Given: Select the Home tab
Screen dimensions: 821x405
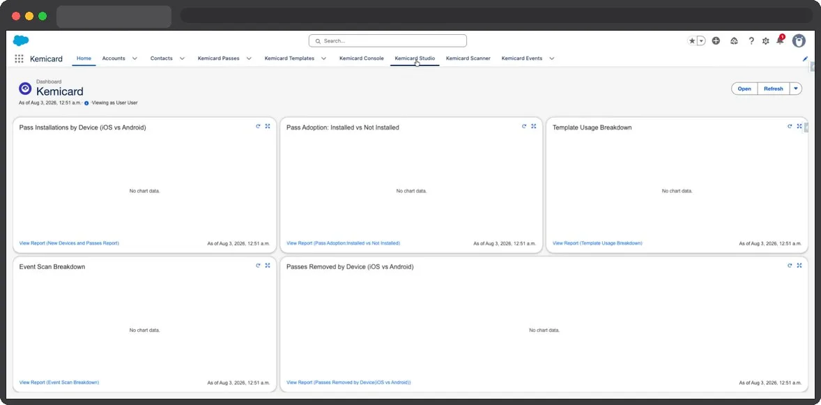Looking at the screenshot, I should tap(84, 59).
